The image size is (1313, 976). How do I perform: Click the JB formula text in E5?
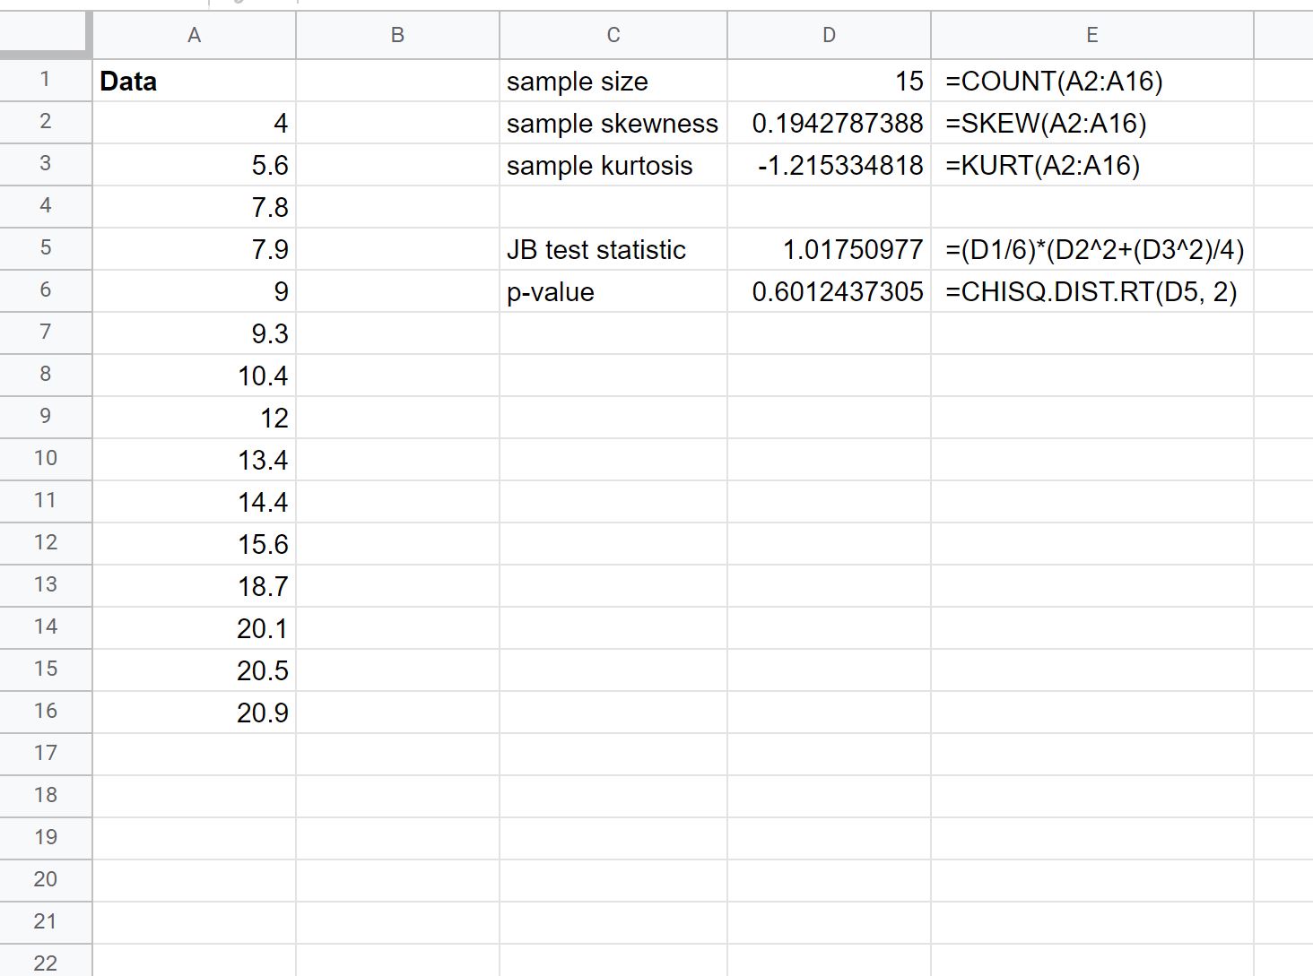coord(1094,249)
